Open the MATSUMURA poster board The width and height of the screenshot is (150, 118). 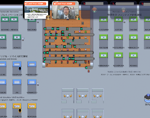coord(118,37)
